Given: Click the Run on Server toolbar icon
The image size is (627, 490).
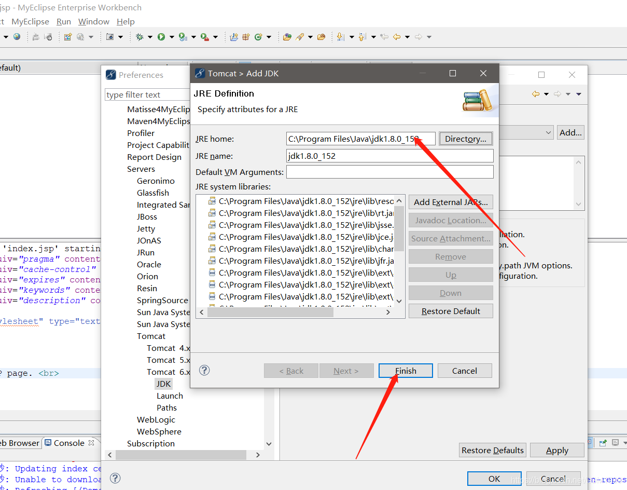Looking at the screenshot, I should point(183,37).
